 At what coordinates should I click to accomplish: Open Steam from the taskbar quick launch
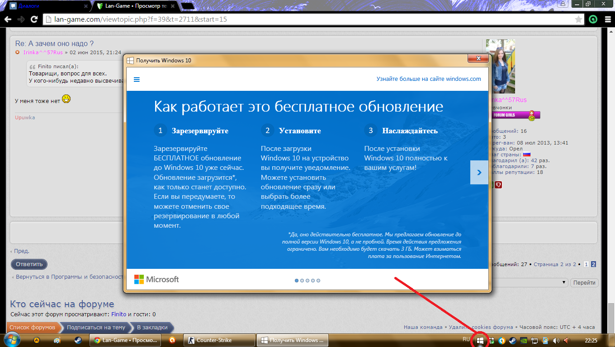coord(78,340)
